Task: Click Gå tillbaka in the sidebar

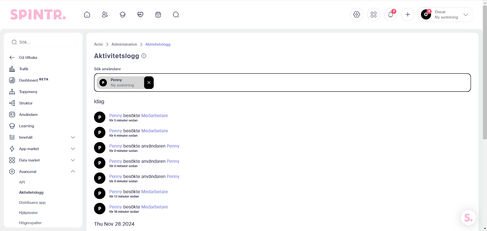Action: 28,57
